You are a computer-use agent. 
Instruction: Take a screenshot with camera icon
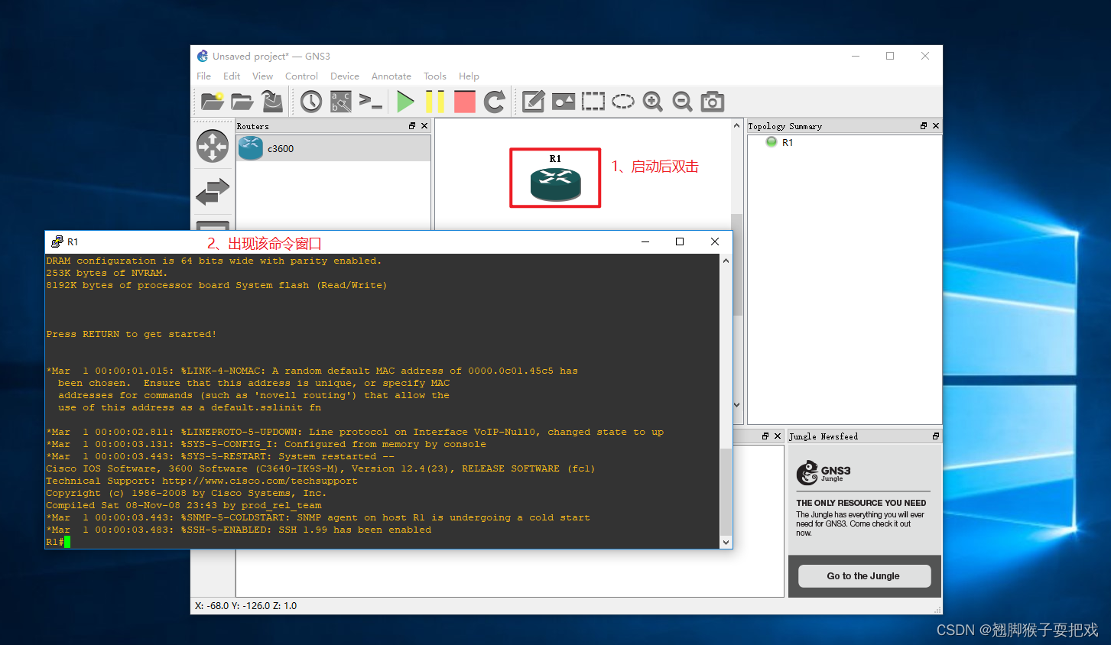(x=713, y=101)
